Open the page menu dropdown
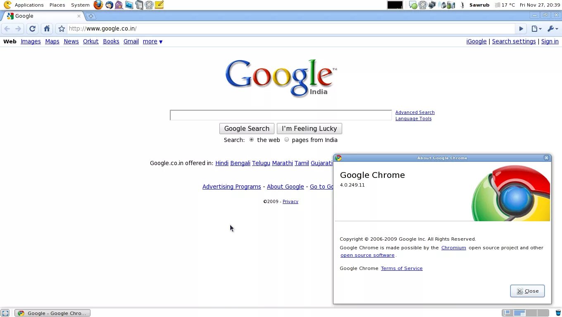The height and width of the screenshot is (317, 562). [536, 28]
